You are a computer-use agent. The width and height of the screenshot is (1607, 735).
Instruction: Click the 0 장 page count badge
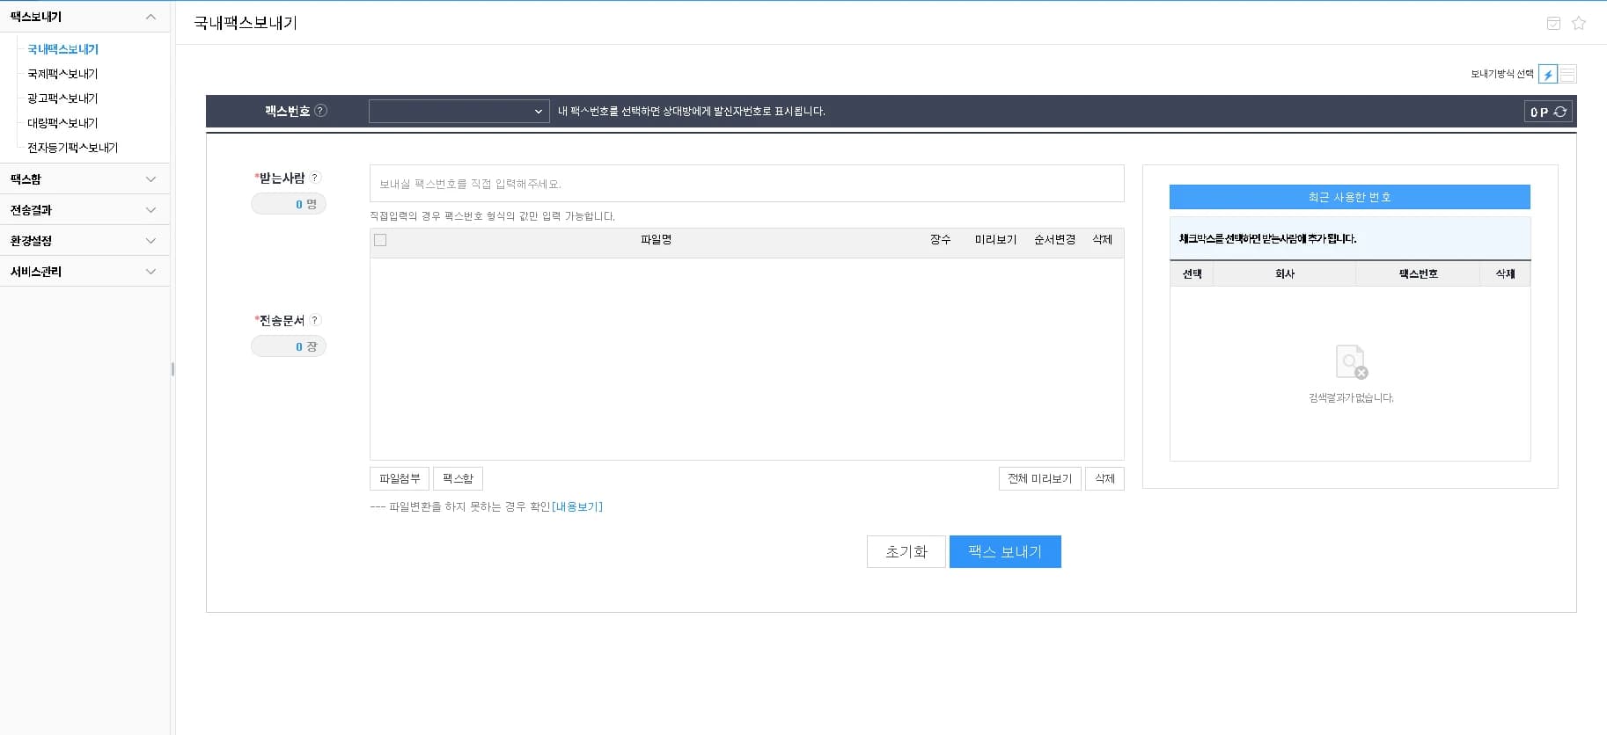pyautogui.click(x=289, y=346)
